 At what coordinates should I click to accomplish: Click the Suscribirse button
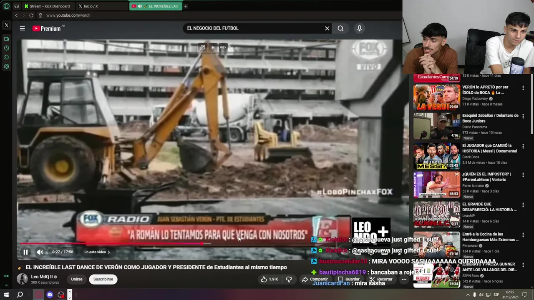click(x=103, y=279)
